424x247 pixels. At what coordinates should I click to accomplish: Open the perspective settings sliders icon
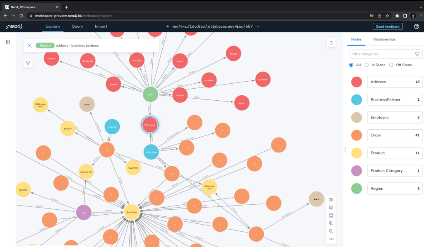point(7,42)
